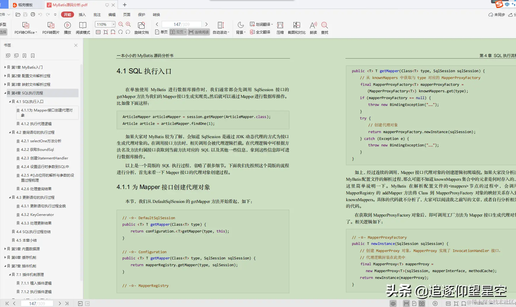Click the 全文翻译 full translation tool
Screen dimensions: 516x307
pyautogui.click(x=260, y=32)
